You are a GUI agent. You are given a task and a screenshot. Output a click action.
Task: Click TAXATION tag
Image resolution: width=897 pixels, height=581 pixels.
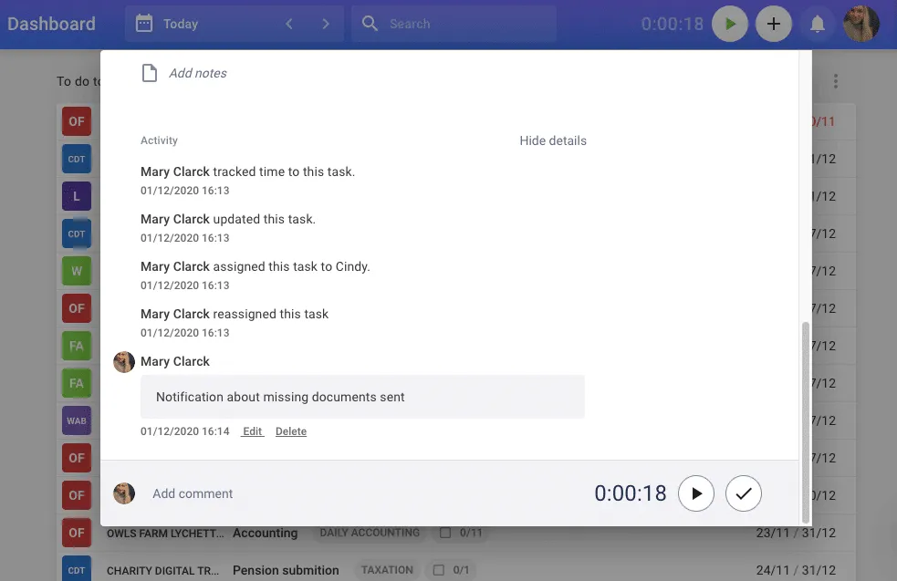coord(387,569)
